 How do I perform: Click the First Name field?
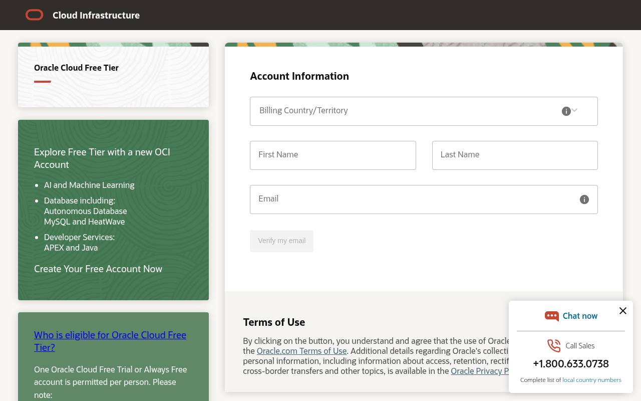click(x=333, y=155)
